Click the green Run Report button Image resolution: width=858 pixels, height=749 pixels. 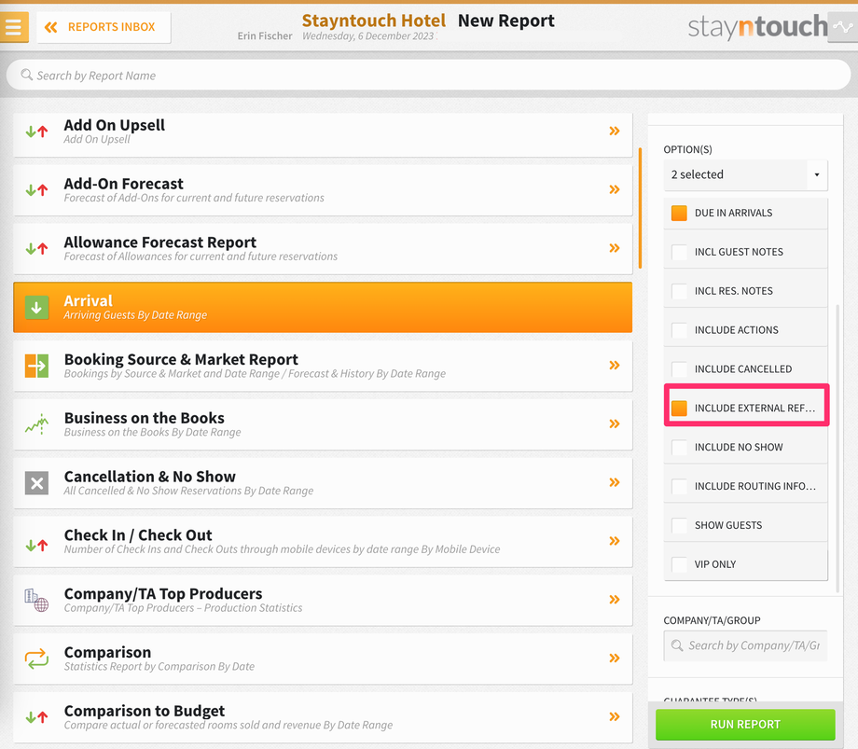pyautogui.click(x=745, y=725)
